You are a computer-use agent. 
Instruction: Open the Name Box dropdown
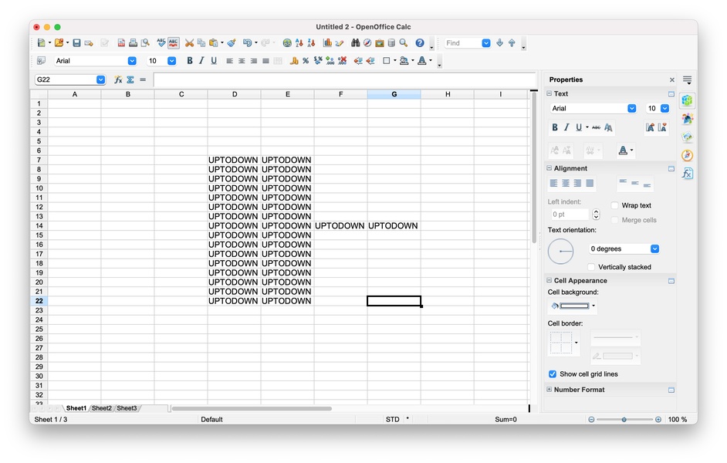coord(101,79)
